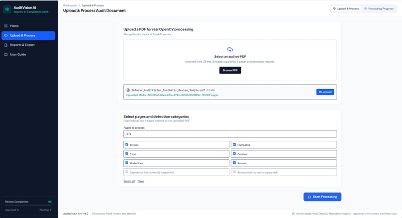402x218 pixels.
Task: Click the Browse PDF button
Action: pos(230,70)
